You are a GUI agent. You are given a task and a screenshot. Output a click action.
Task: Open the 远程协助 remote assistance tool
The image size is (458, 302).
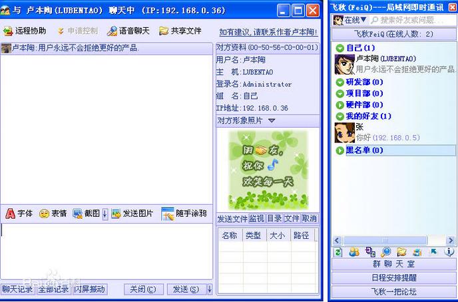tap(25, 31)
